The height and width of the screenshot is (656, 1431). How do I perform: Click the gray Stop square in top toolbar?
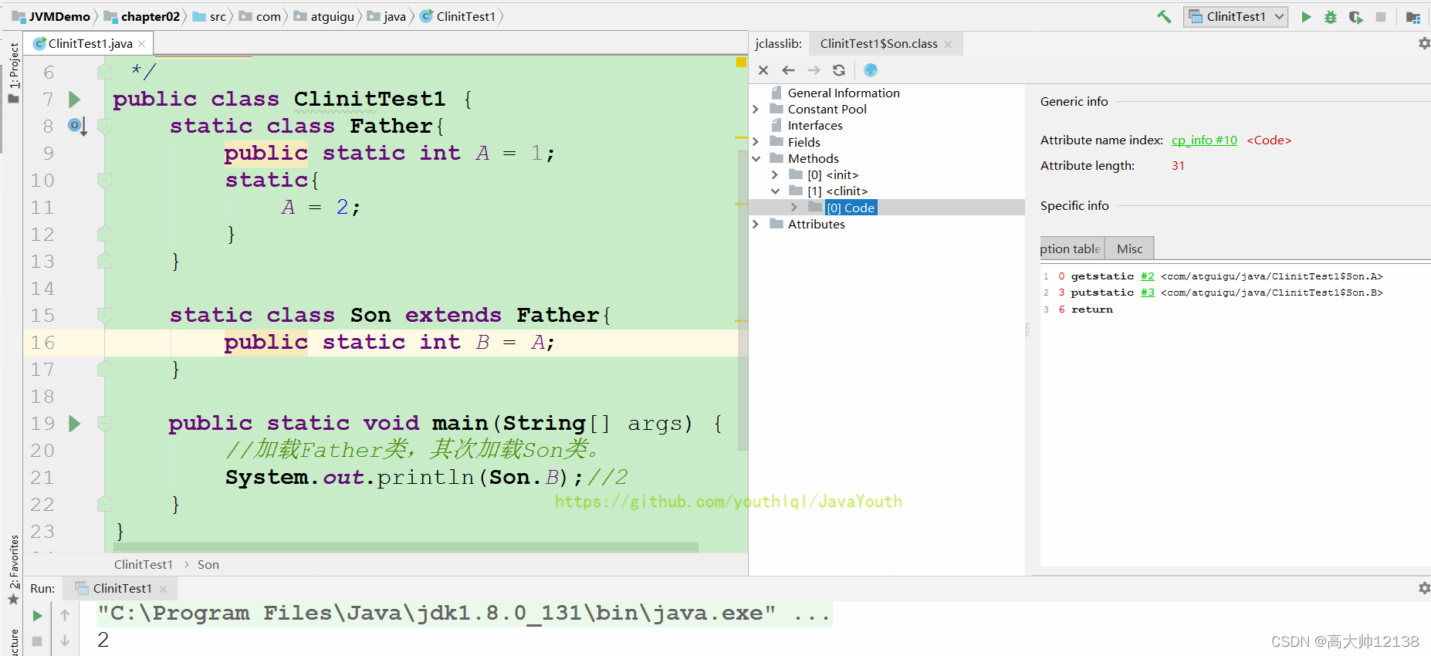tap(1381, 16)
